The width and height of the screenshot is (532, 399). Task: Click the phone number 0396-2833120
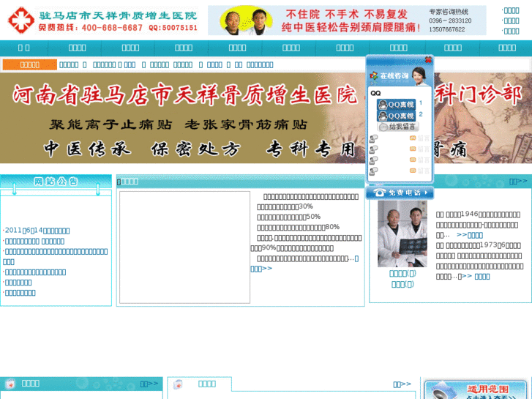(450, 20)
